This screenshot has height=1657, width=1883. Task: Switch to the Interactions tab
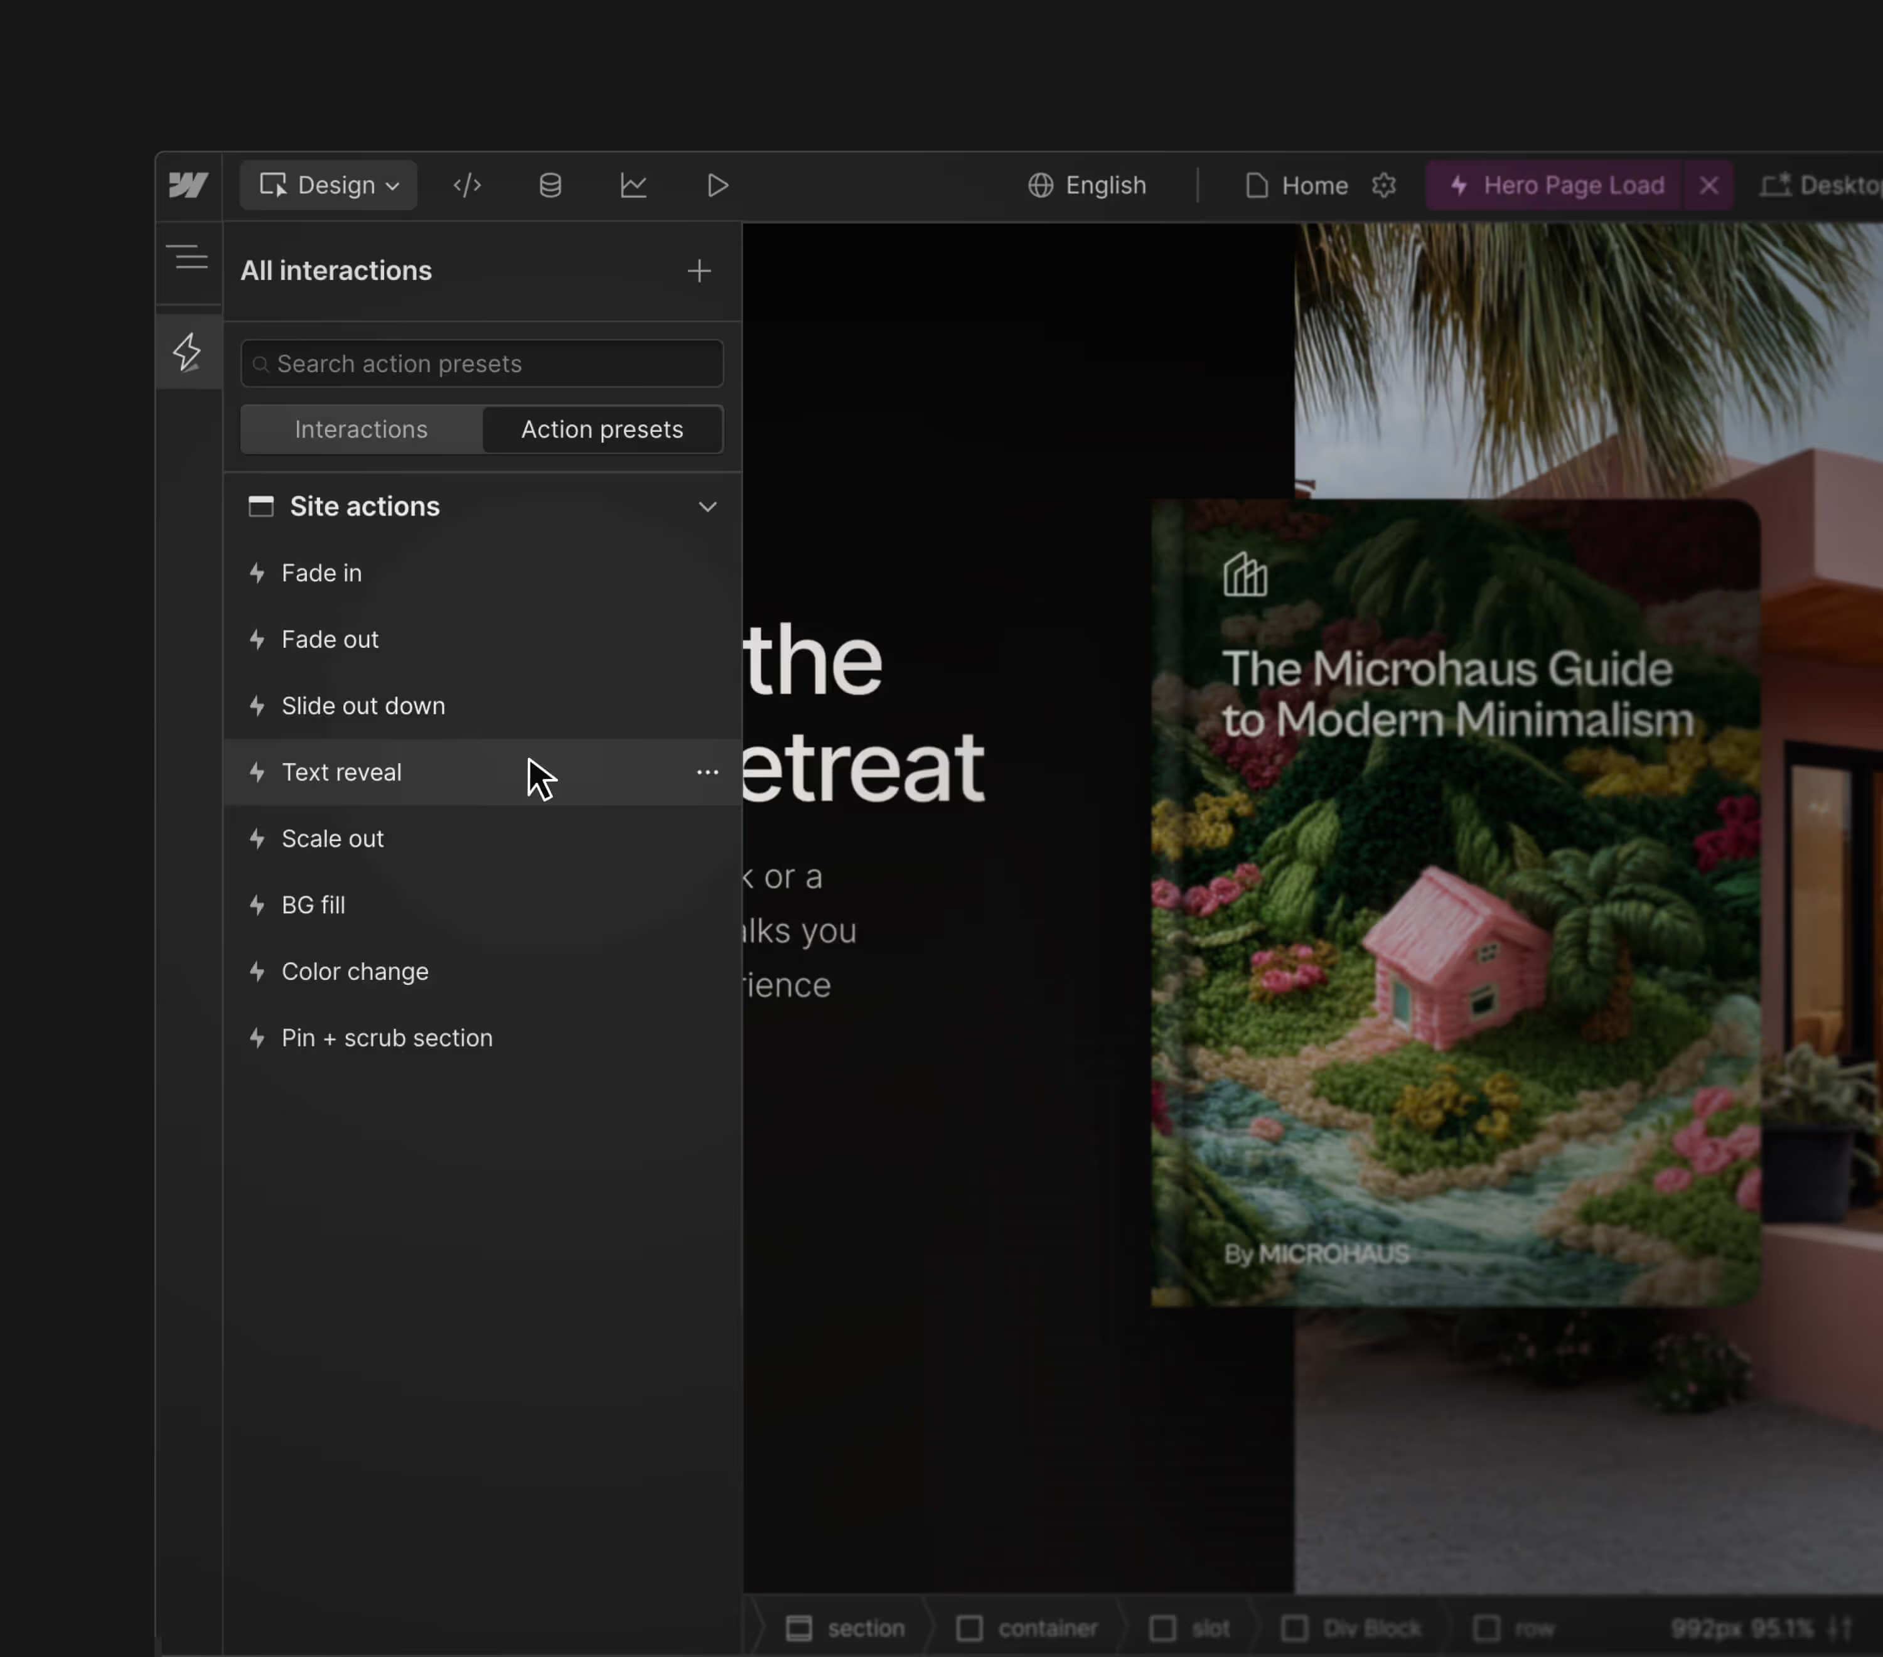[x=361, y=429]
